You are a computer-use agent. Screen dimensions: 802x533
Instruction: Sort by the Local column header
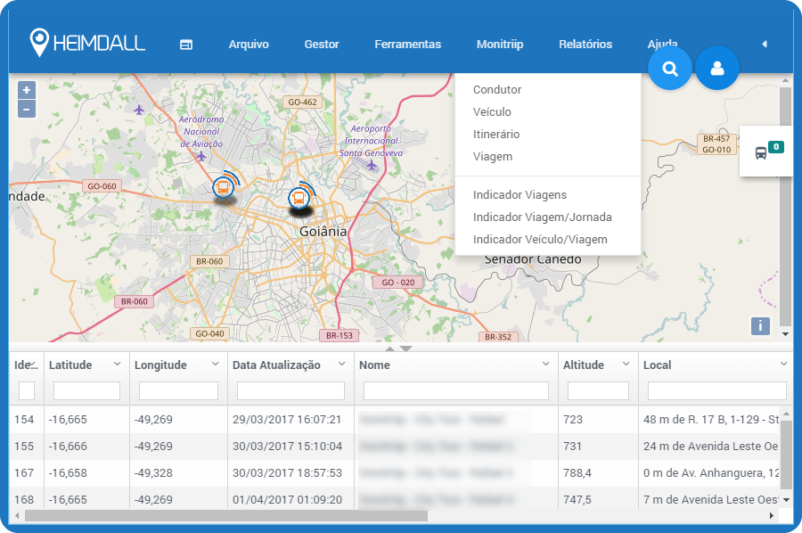658,365
